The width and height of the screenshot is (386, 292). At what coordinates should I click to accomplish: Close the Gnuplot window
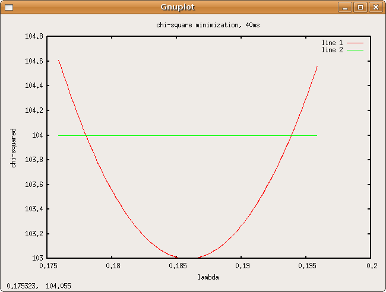376,7
